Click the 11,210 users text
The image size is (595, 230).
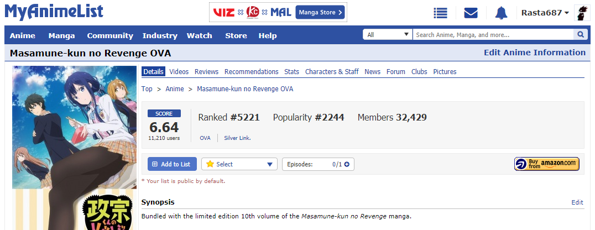pyautogui.click(x=164, y=138)
